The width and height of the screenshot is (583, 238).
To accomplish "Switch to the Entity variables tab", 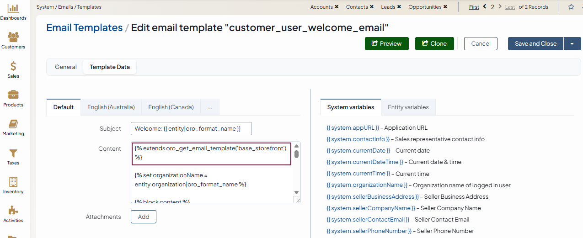I will pos(408,107).
